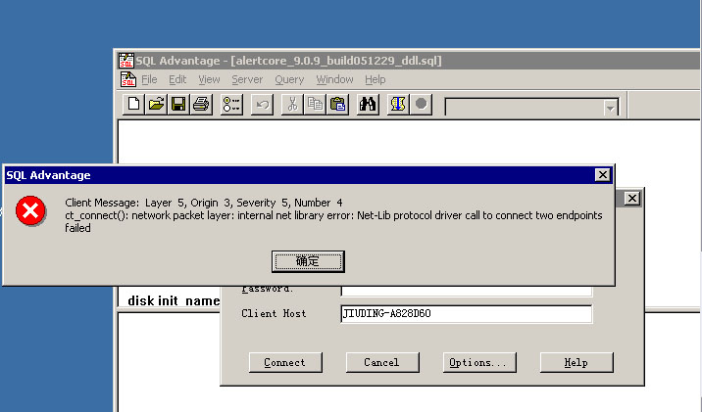Screen dimensions: 702x412
Task: Click the Password input field
Action: 466,291
